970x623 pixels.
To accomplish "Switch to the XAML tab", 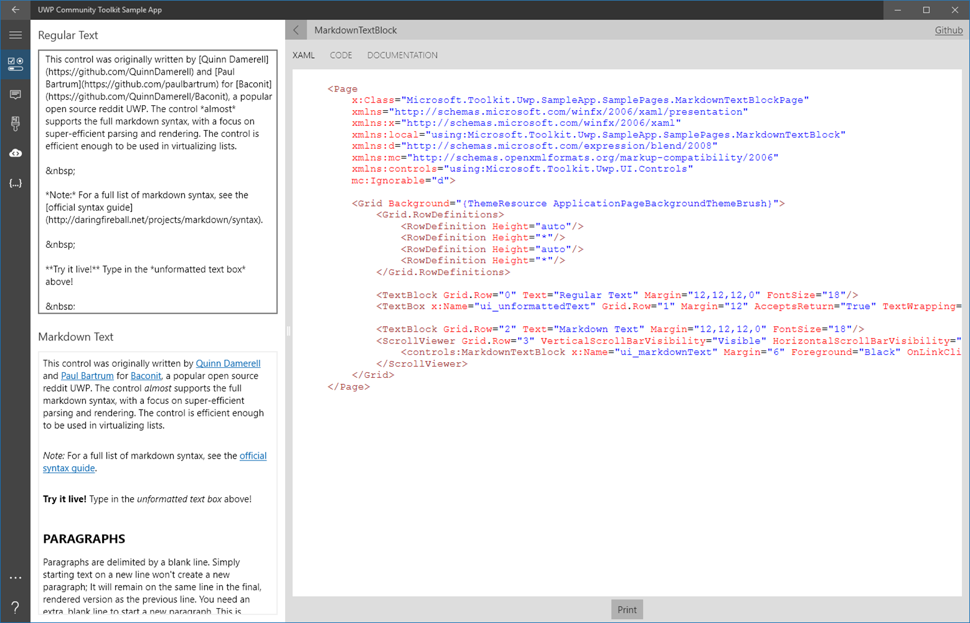I will pos(303,55).
